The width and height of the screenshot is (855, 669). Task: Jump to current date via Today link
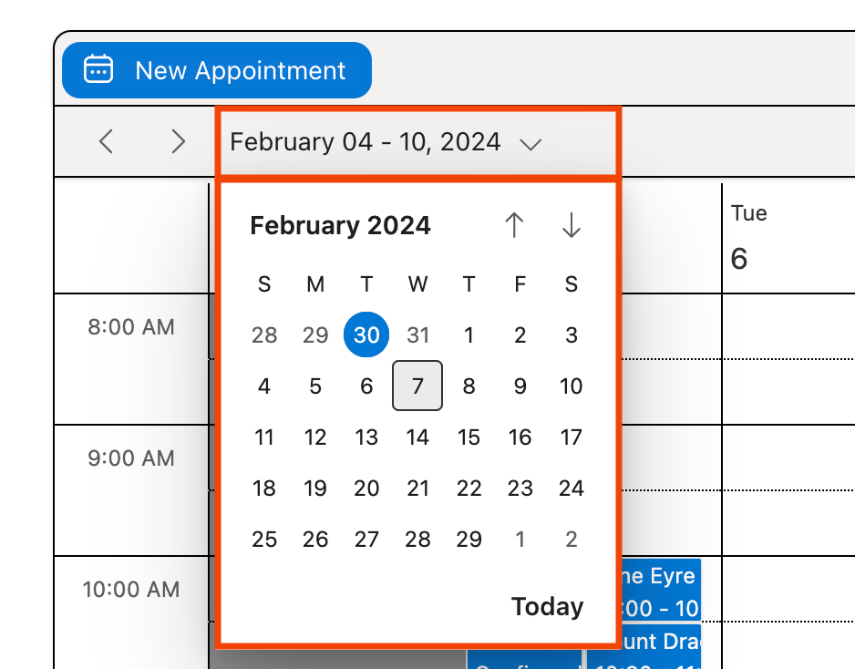pyautogui.click(x=547, y=606)
